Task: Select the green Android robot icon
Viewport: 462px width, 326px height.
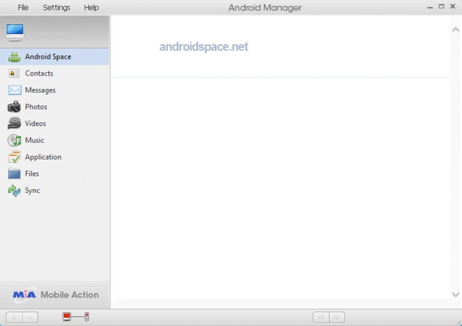Action: [x=14, y=57]
